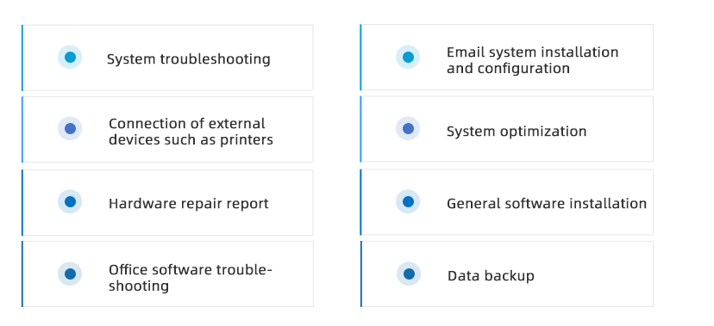Viewport: 714px width, 326px height.
Task: Select the System optimization text label
Action: [x=517, y=132]
